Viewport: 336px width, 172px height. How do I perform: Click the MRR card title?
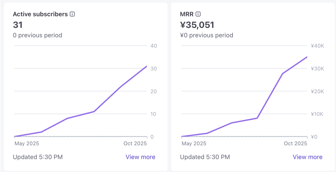click(x=187, y=14)
